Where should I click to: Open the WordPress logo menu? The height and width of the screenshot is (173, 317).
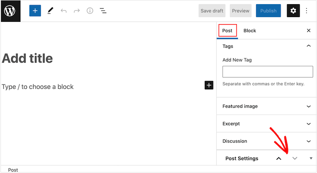[11, 11]
